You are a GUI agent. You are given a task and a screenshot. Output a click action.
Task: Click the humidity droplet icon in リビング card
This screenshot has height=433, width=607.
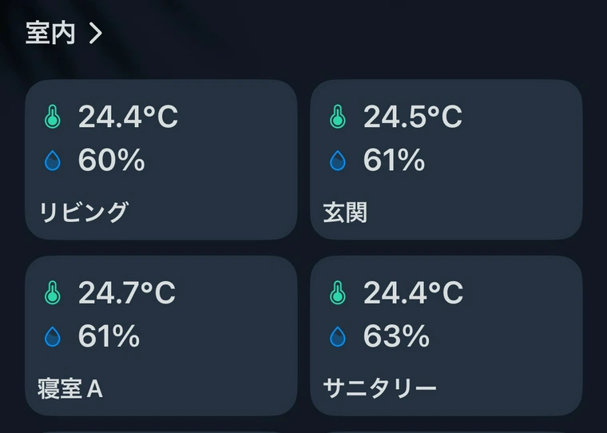pyautogui.click(x=53, y=162)
